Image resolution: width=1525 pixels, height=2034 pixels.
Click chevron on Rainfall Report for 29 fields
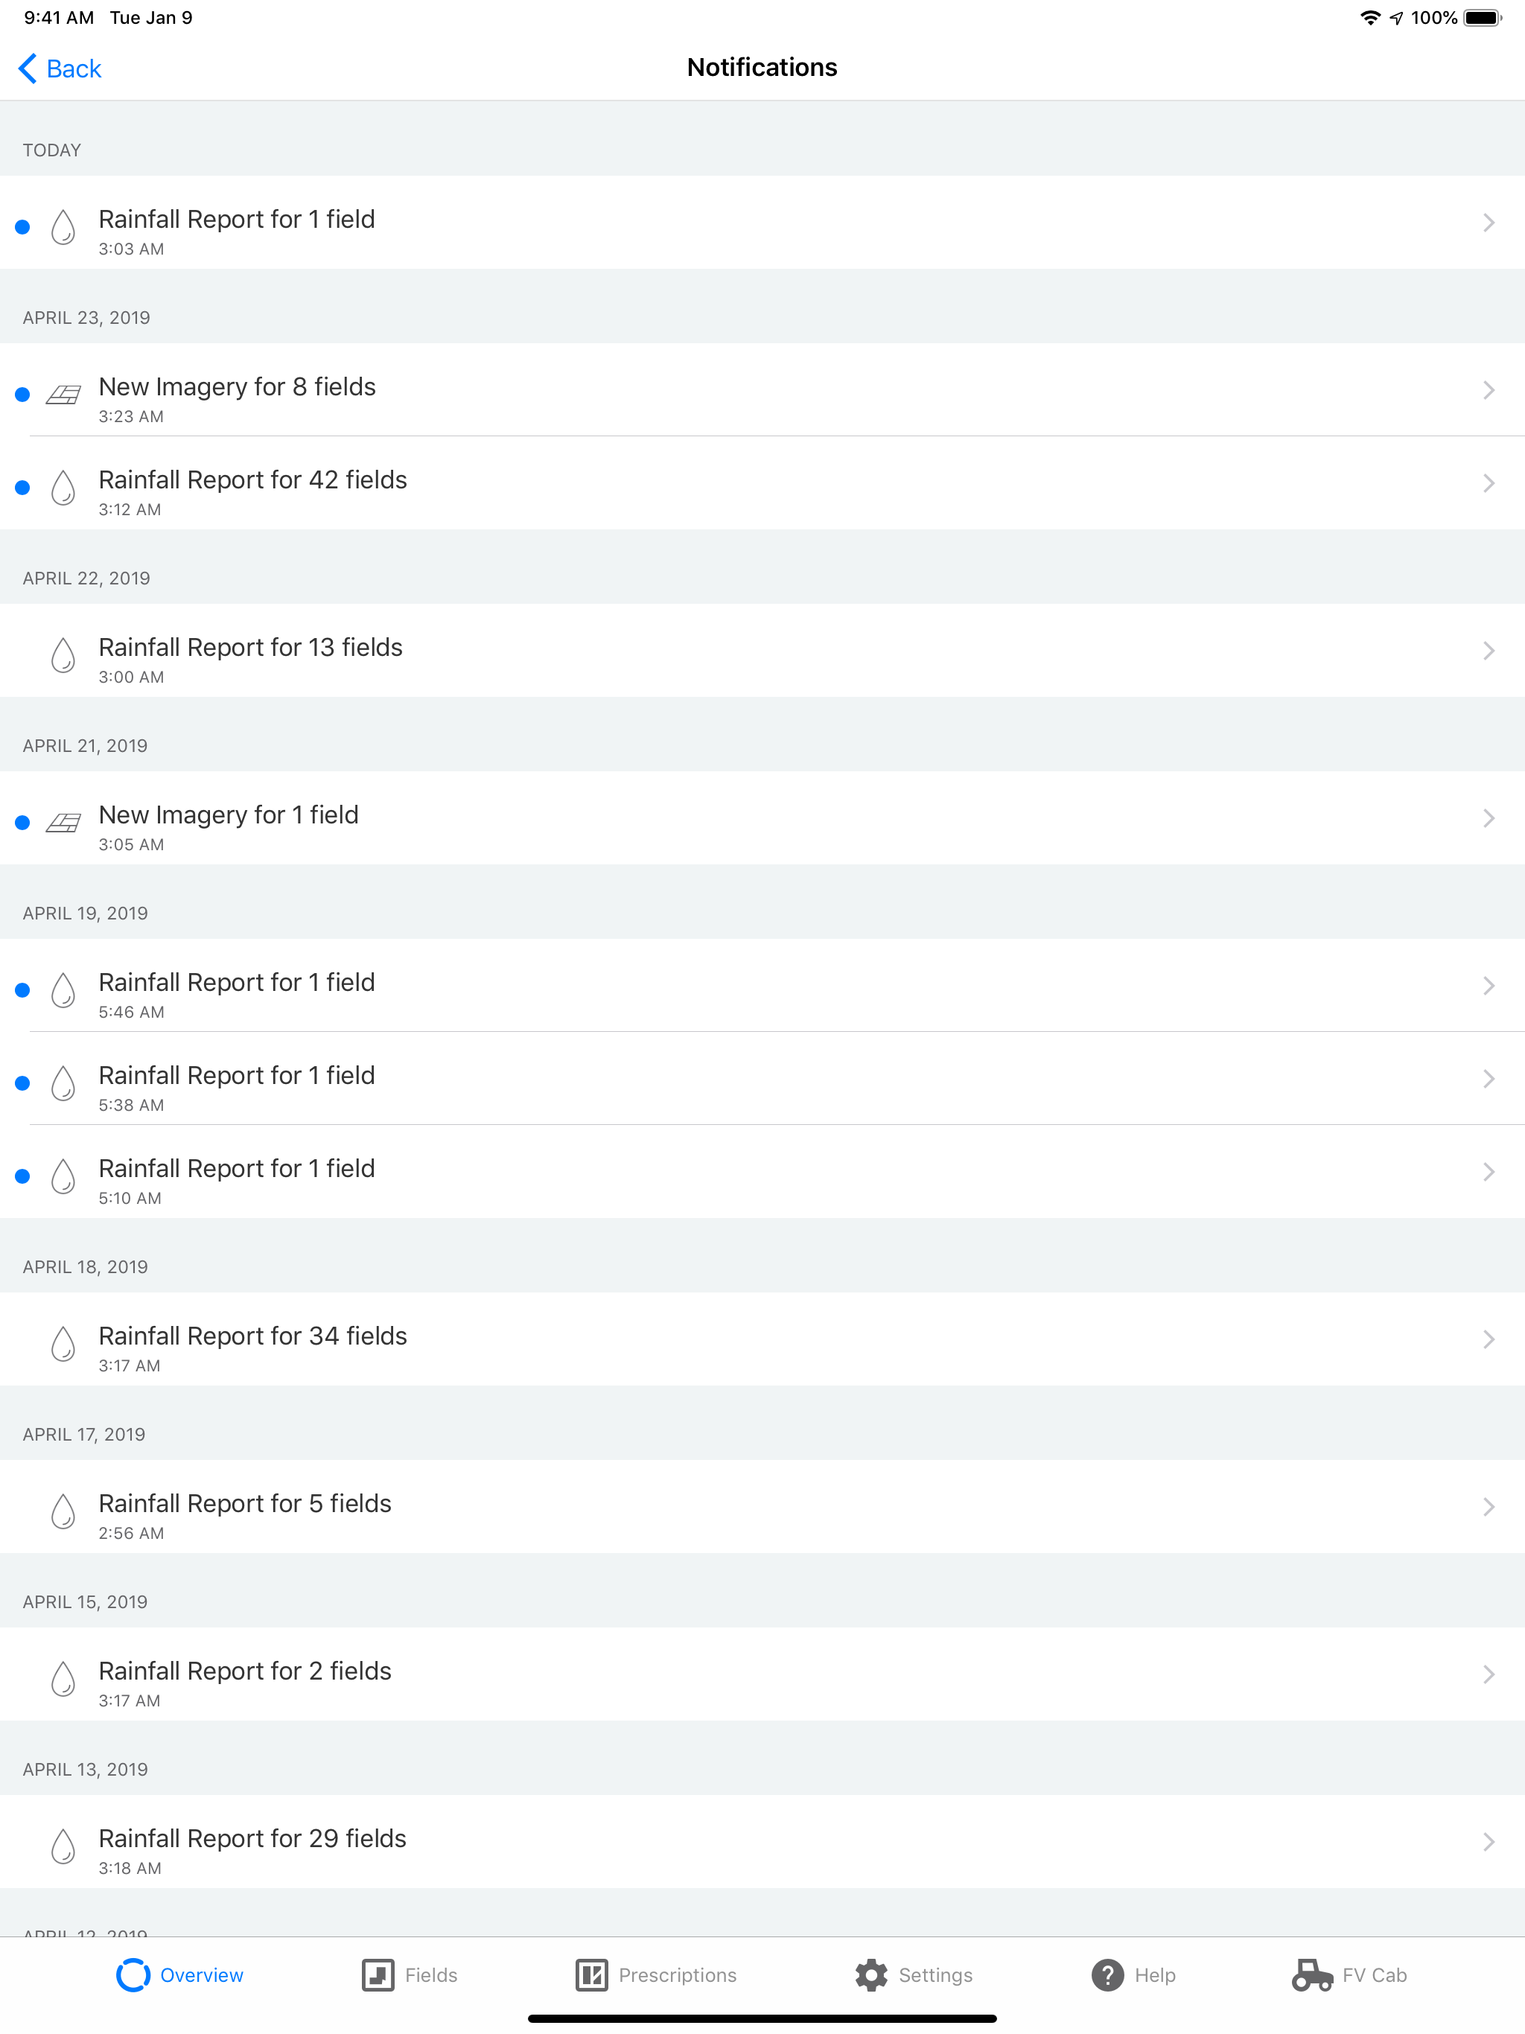[x=1487, y=1842]
